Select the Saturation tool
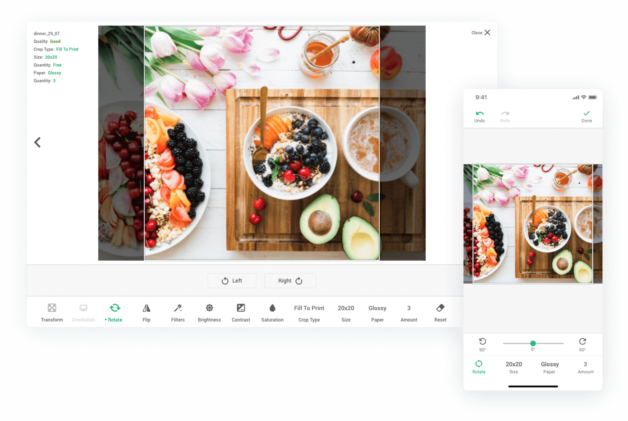628x421 pixels. click(272, 312)
